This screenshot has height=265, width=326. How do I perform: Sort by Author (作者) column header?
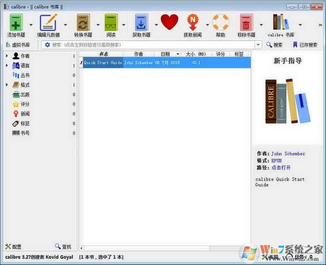coord(138,54)
